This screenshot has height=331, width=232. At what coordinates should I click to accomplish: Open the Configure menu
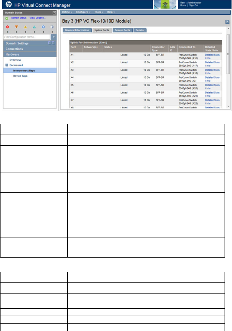pos(83,12)
